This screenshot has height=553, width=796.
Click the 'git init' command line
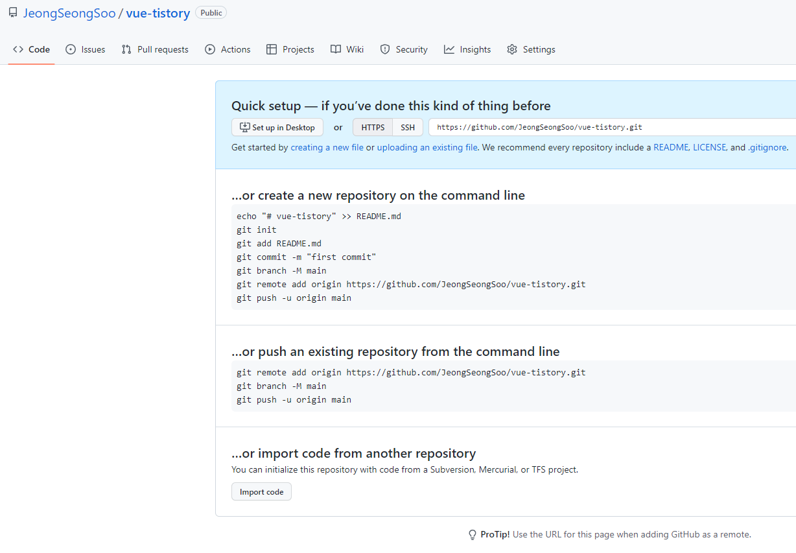(257, 229)
